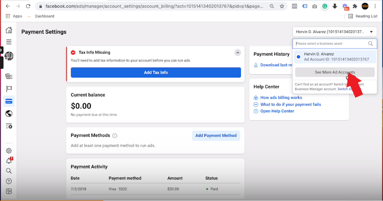Click the Amount column header
The width and height of the screenshot is (383, 201).
[x=175, y=178]
